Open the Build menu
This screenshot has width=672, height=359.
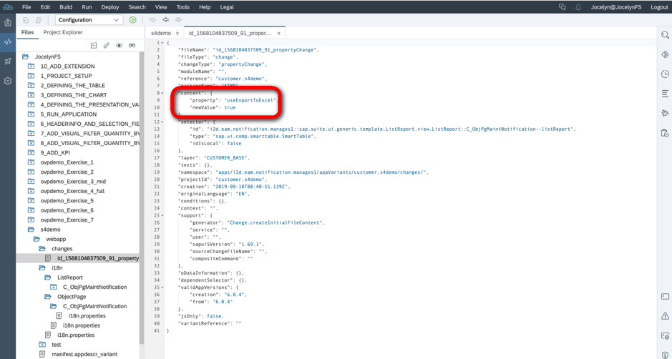pyautogui.click(x=66, y=7)
